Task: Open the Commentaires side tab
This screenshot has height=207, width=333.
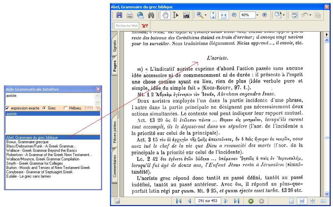Action: 115,166
